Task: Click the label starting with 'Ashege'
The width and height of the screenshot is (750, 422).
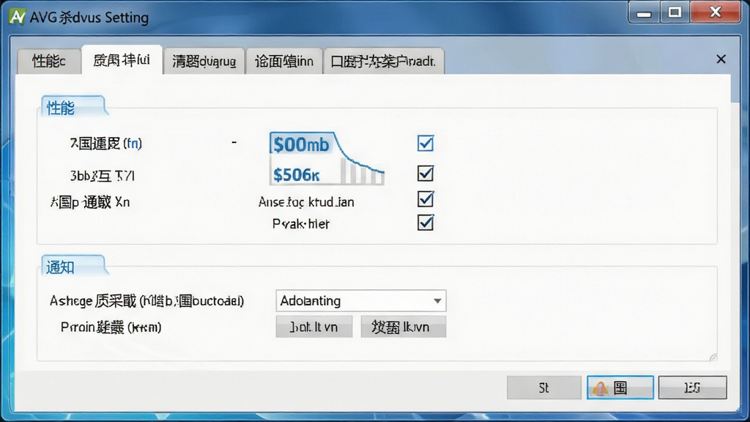Action: point(146,301)
